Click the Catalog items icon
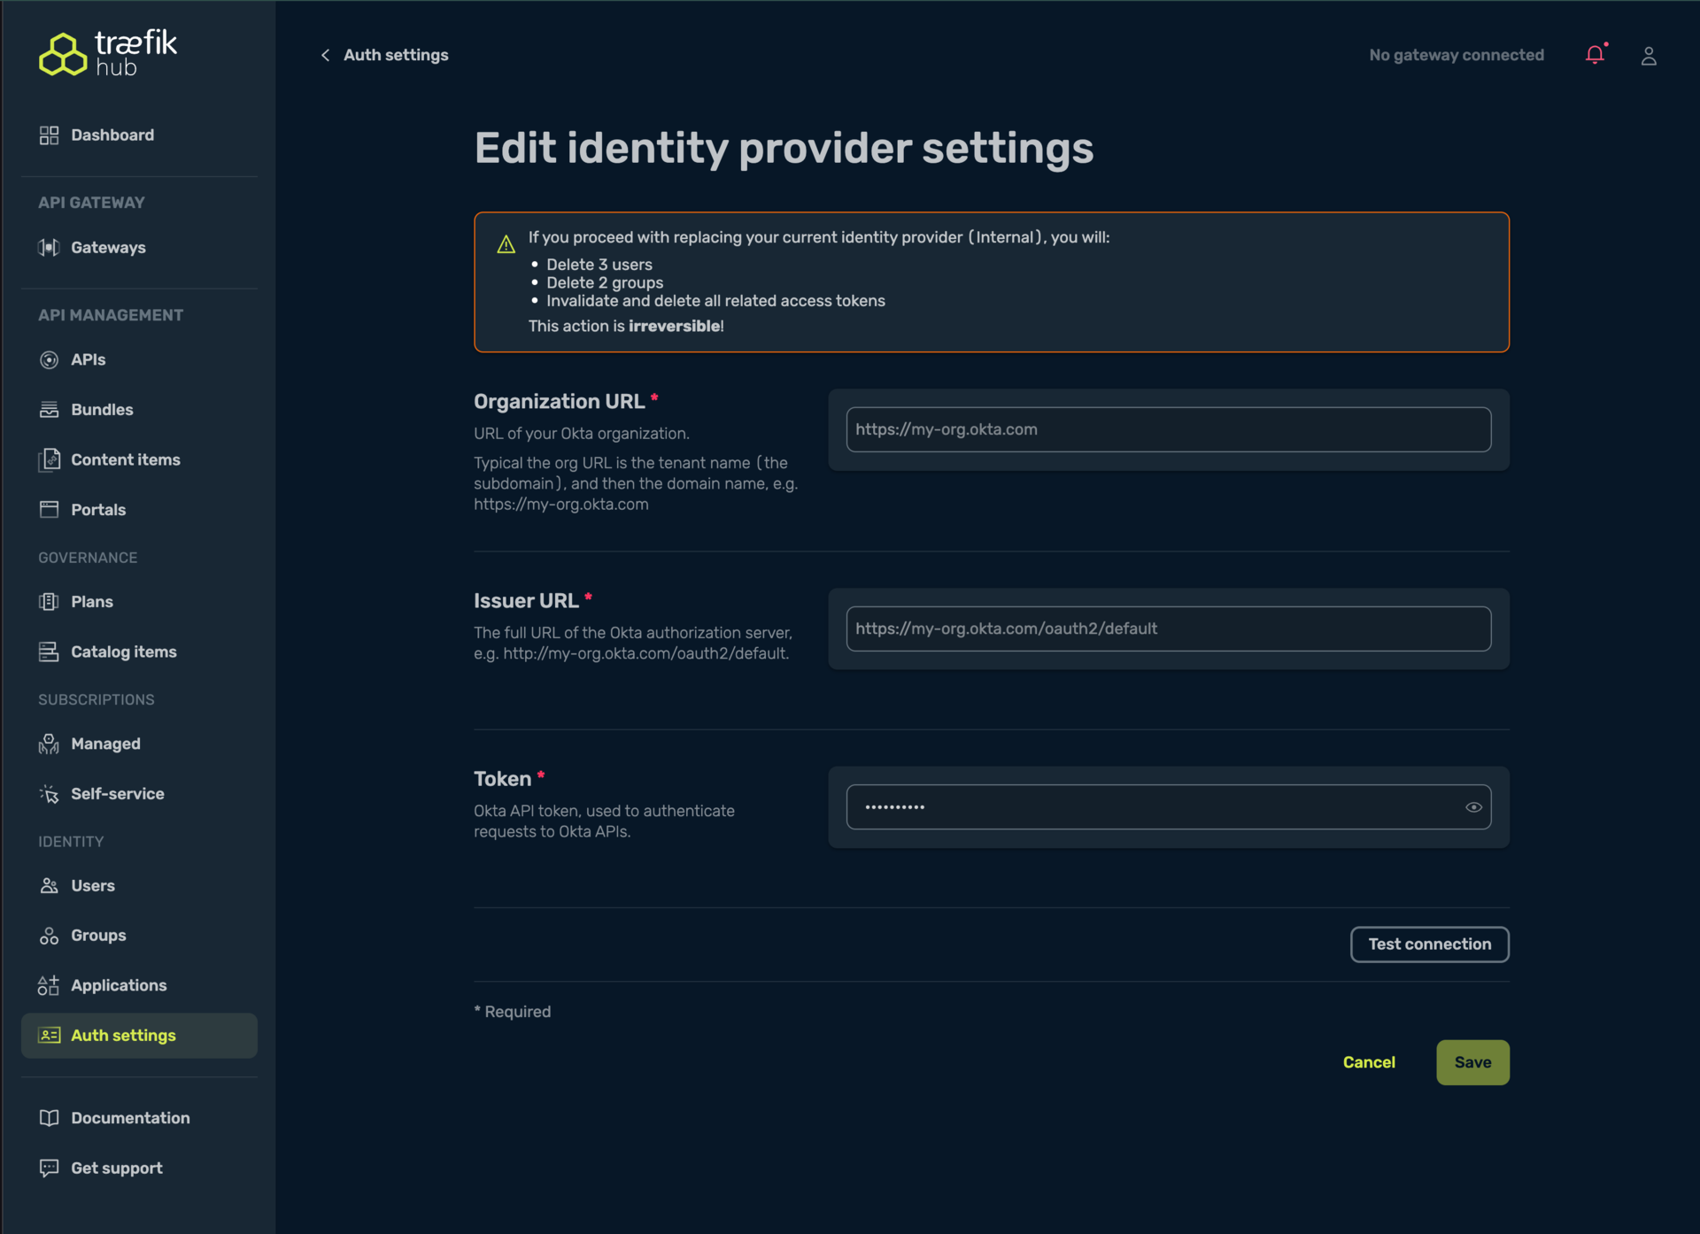 49,652
